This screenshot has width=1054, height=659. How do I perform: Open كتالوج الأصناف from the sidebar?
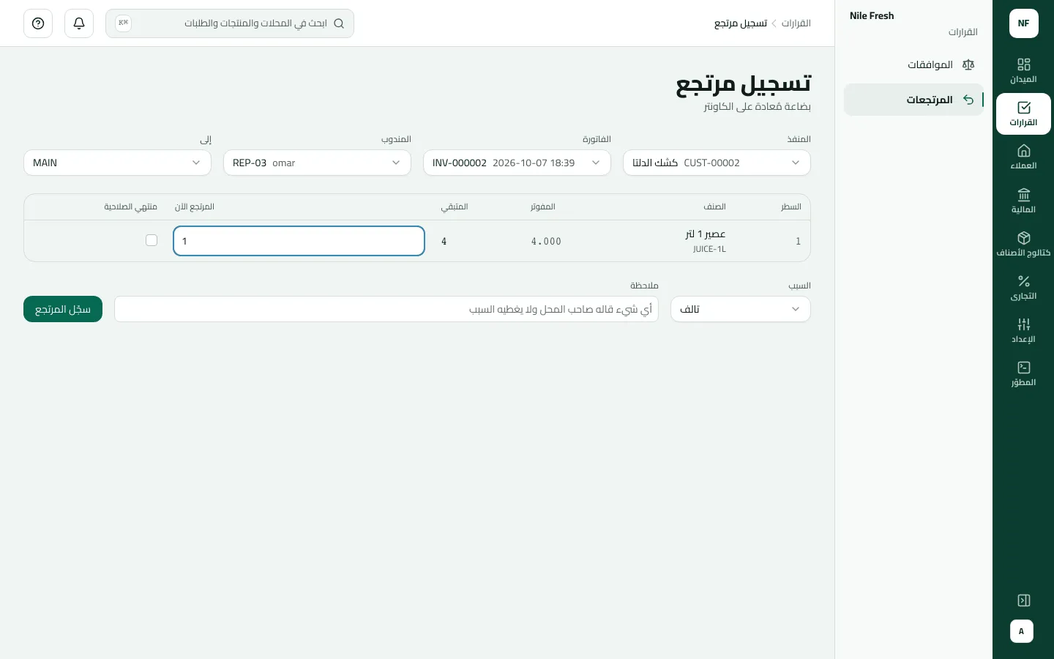(x=1023, y=244)
